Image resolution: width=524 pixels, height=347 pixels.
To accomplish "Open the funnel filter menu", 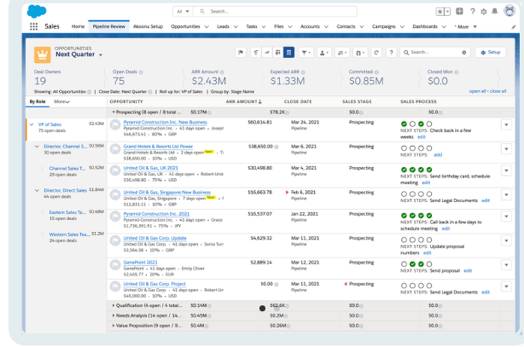I will pos(305,52).
